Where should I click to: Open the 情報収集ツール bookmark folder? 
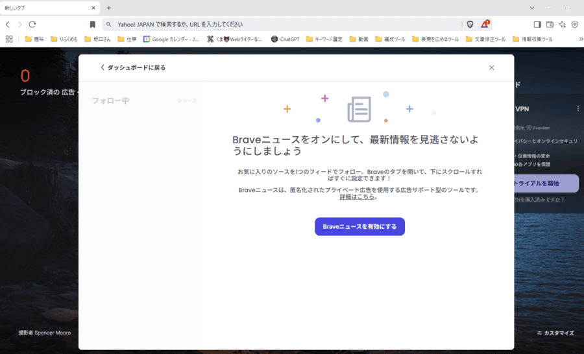pos(533,39)
